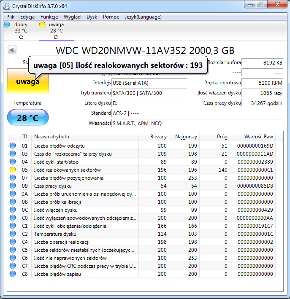Click status icon of attribute 03 row

[x=13, y=154]
